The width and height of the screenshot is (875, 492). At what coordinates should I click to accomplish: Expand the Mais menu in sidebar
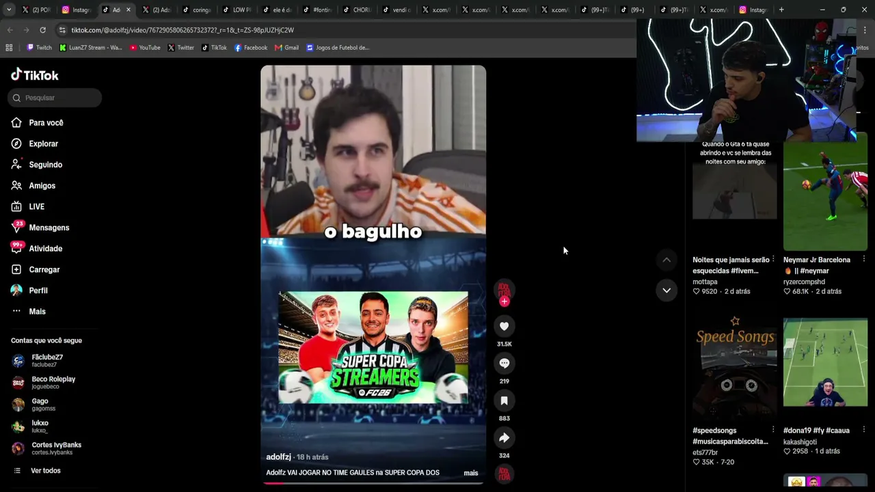[x=37, y=312]
